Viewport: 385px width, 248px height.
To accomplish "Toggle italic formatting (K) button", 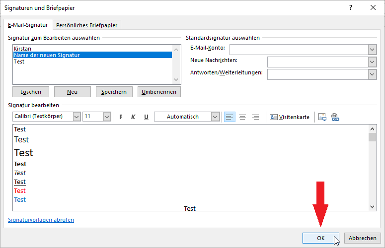I will tap(133, 117).
